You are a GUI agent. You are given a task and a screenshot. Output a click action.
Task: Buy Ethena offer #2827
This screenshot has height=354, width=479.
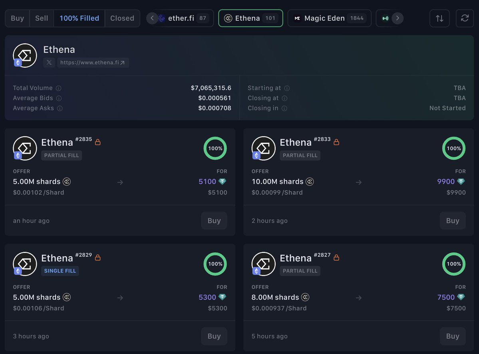tap(452, 336)
